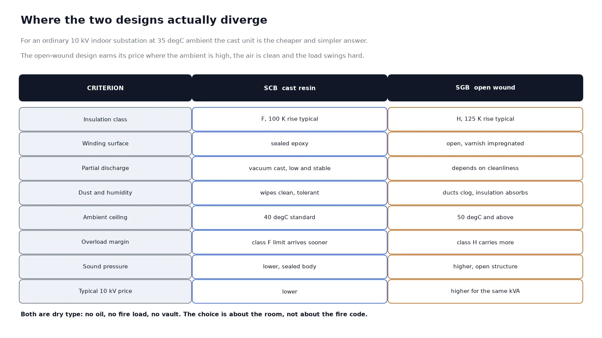Click the subtitle line about open-wound design
The image size is (602, 338).
(x=192, y=56)
